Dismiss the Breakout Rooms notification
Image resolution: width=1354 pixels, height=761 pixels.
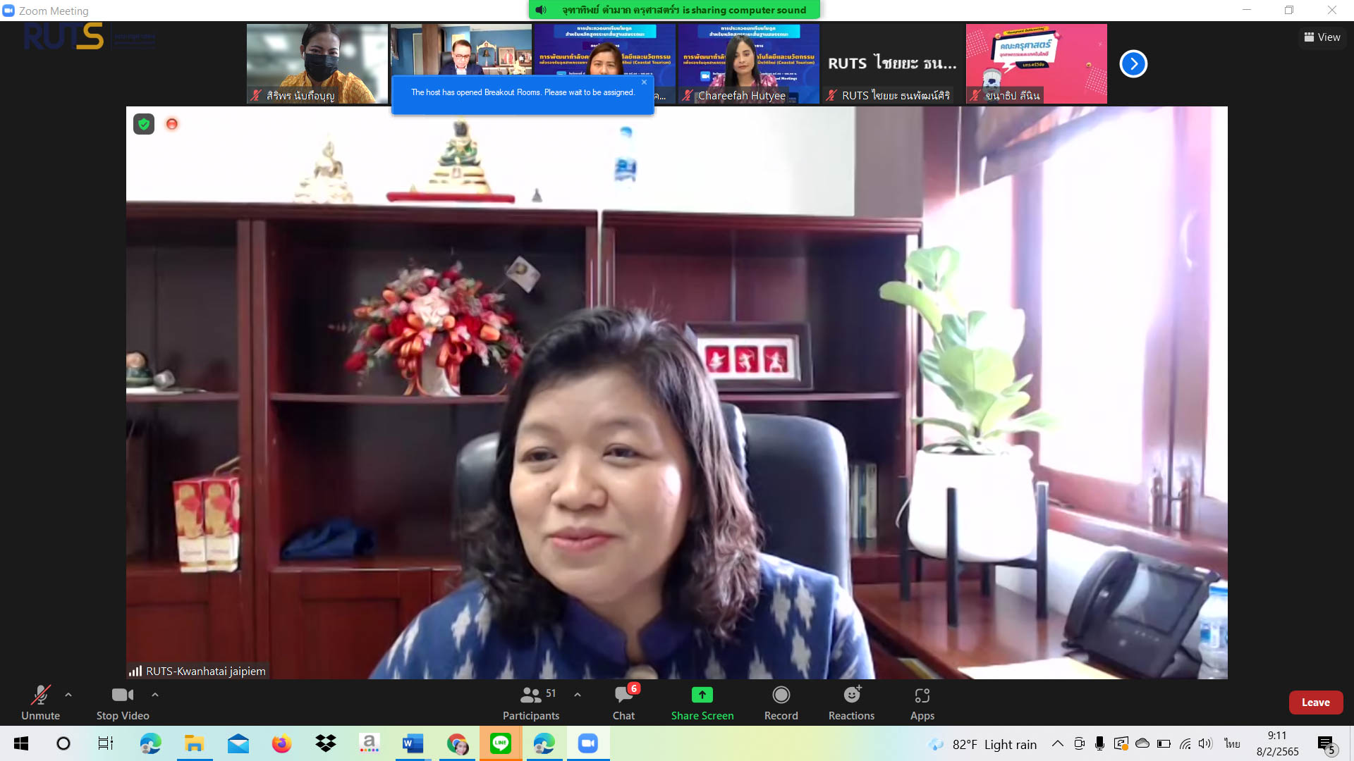point(644,82)
